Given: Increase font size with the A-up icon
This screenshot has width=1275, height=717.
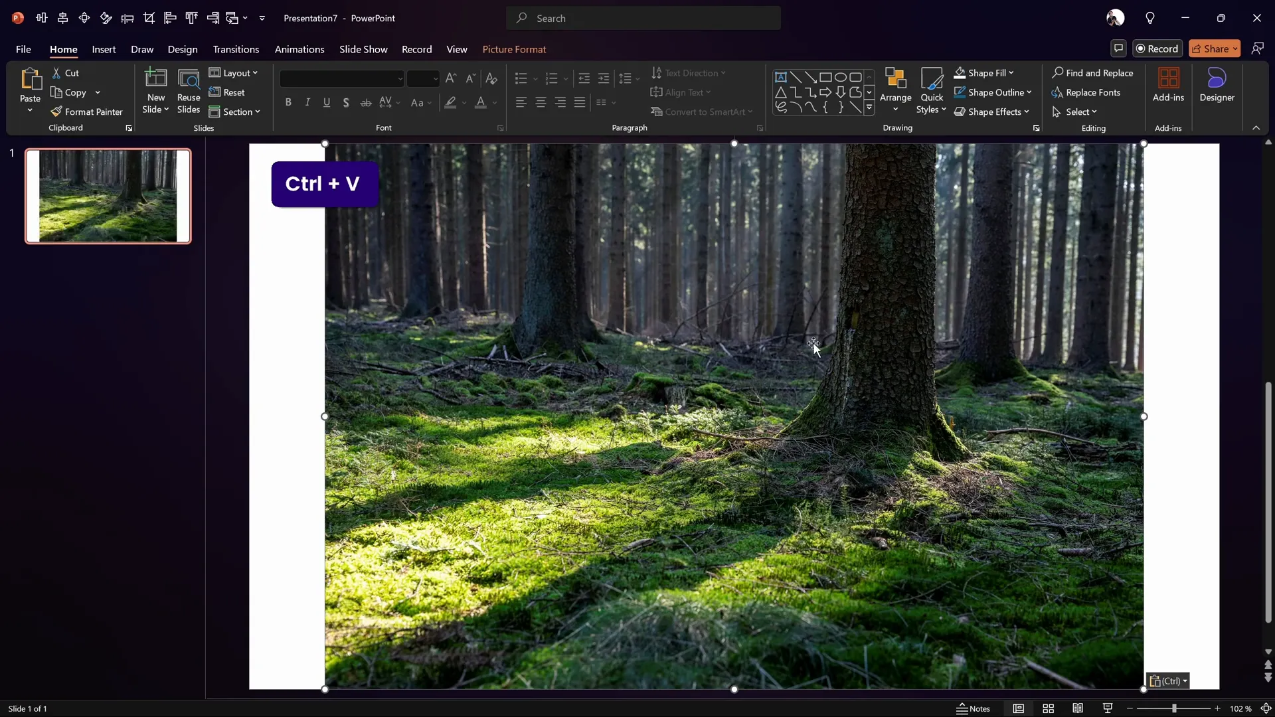Looking at the screenshot, I should click(451, 78).
